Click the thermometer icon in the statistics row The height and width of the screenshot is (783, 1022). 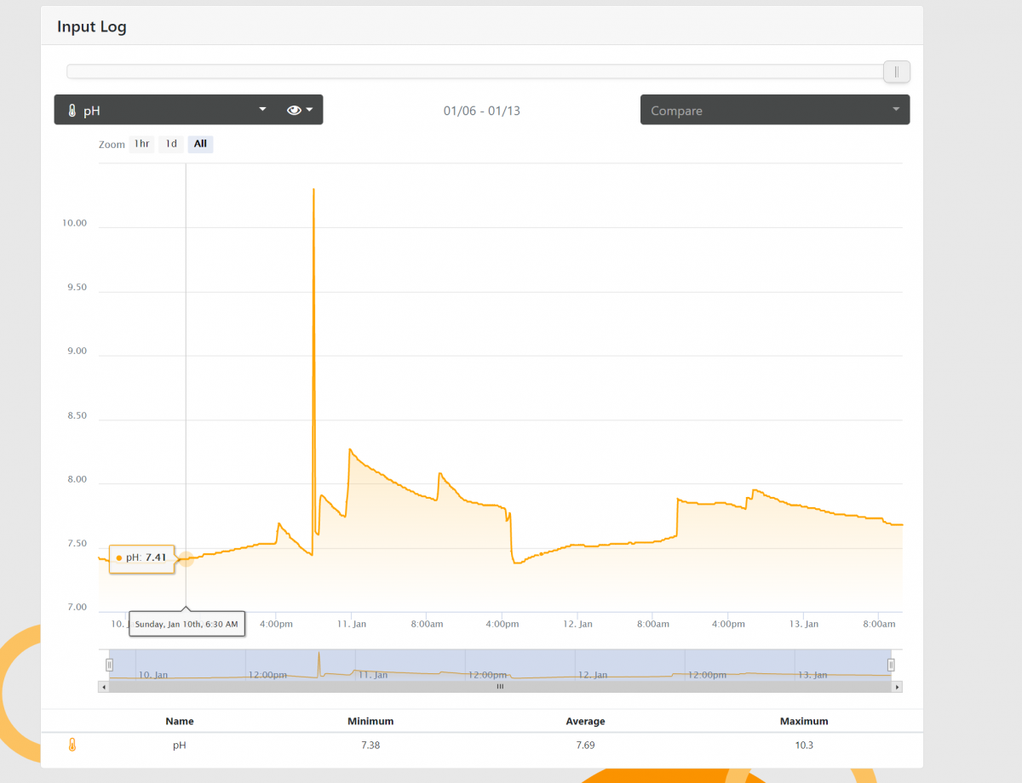tap(72, 746)
